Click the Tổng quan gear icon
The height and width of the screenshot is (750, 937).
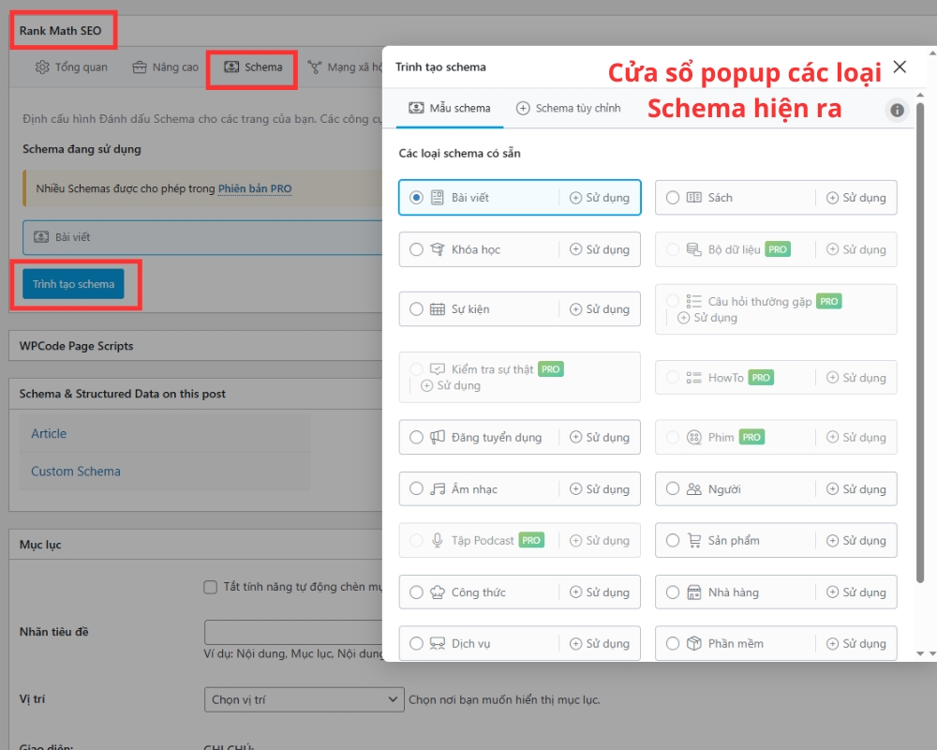pos(42,67)
